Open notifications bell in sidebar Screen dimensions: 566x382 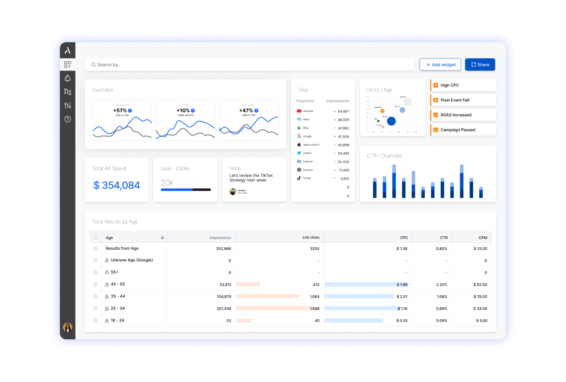(x=67, y=78)
